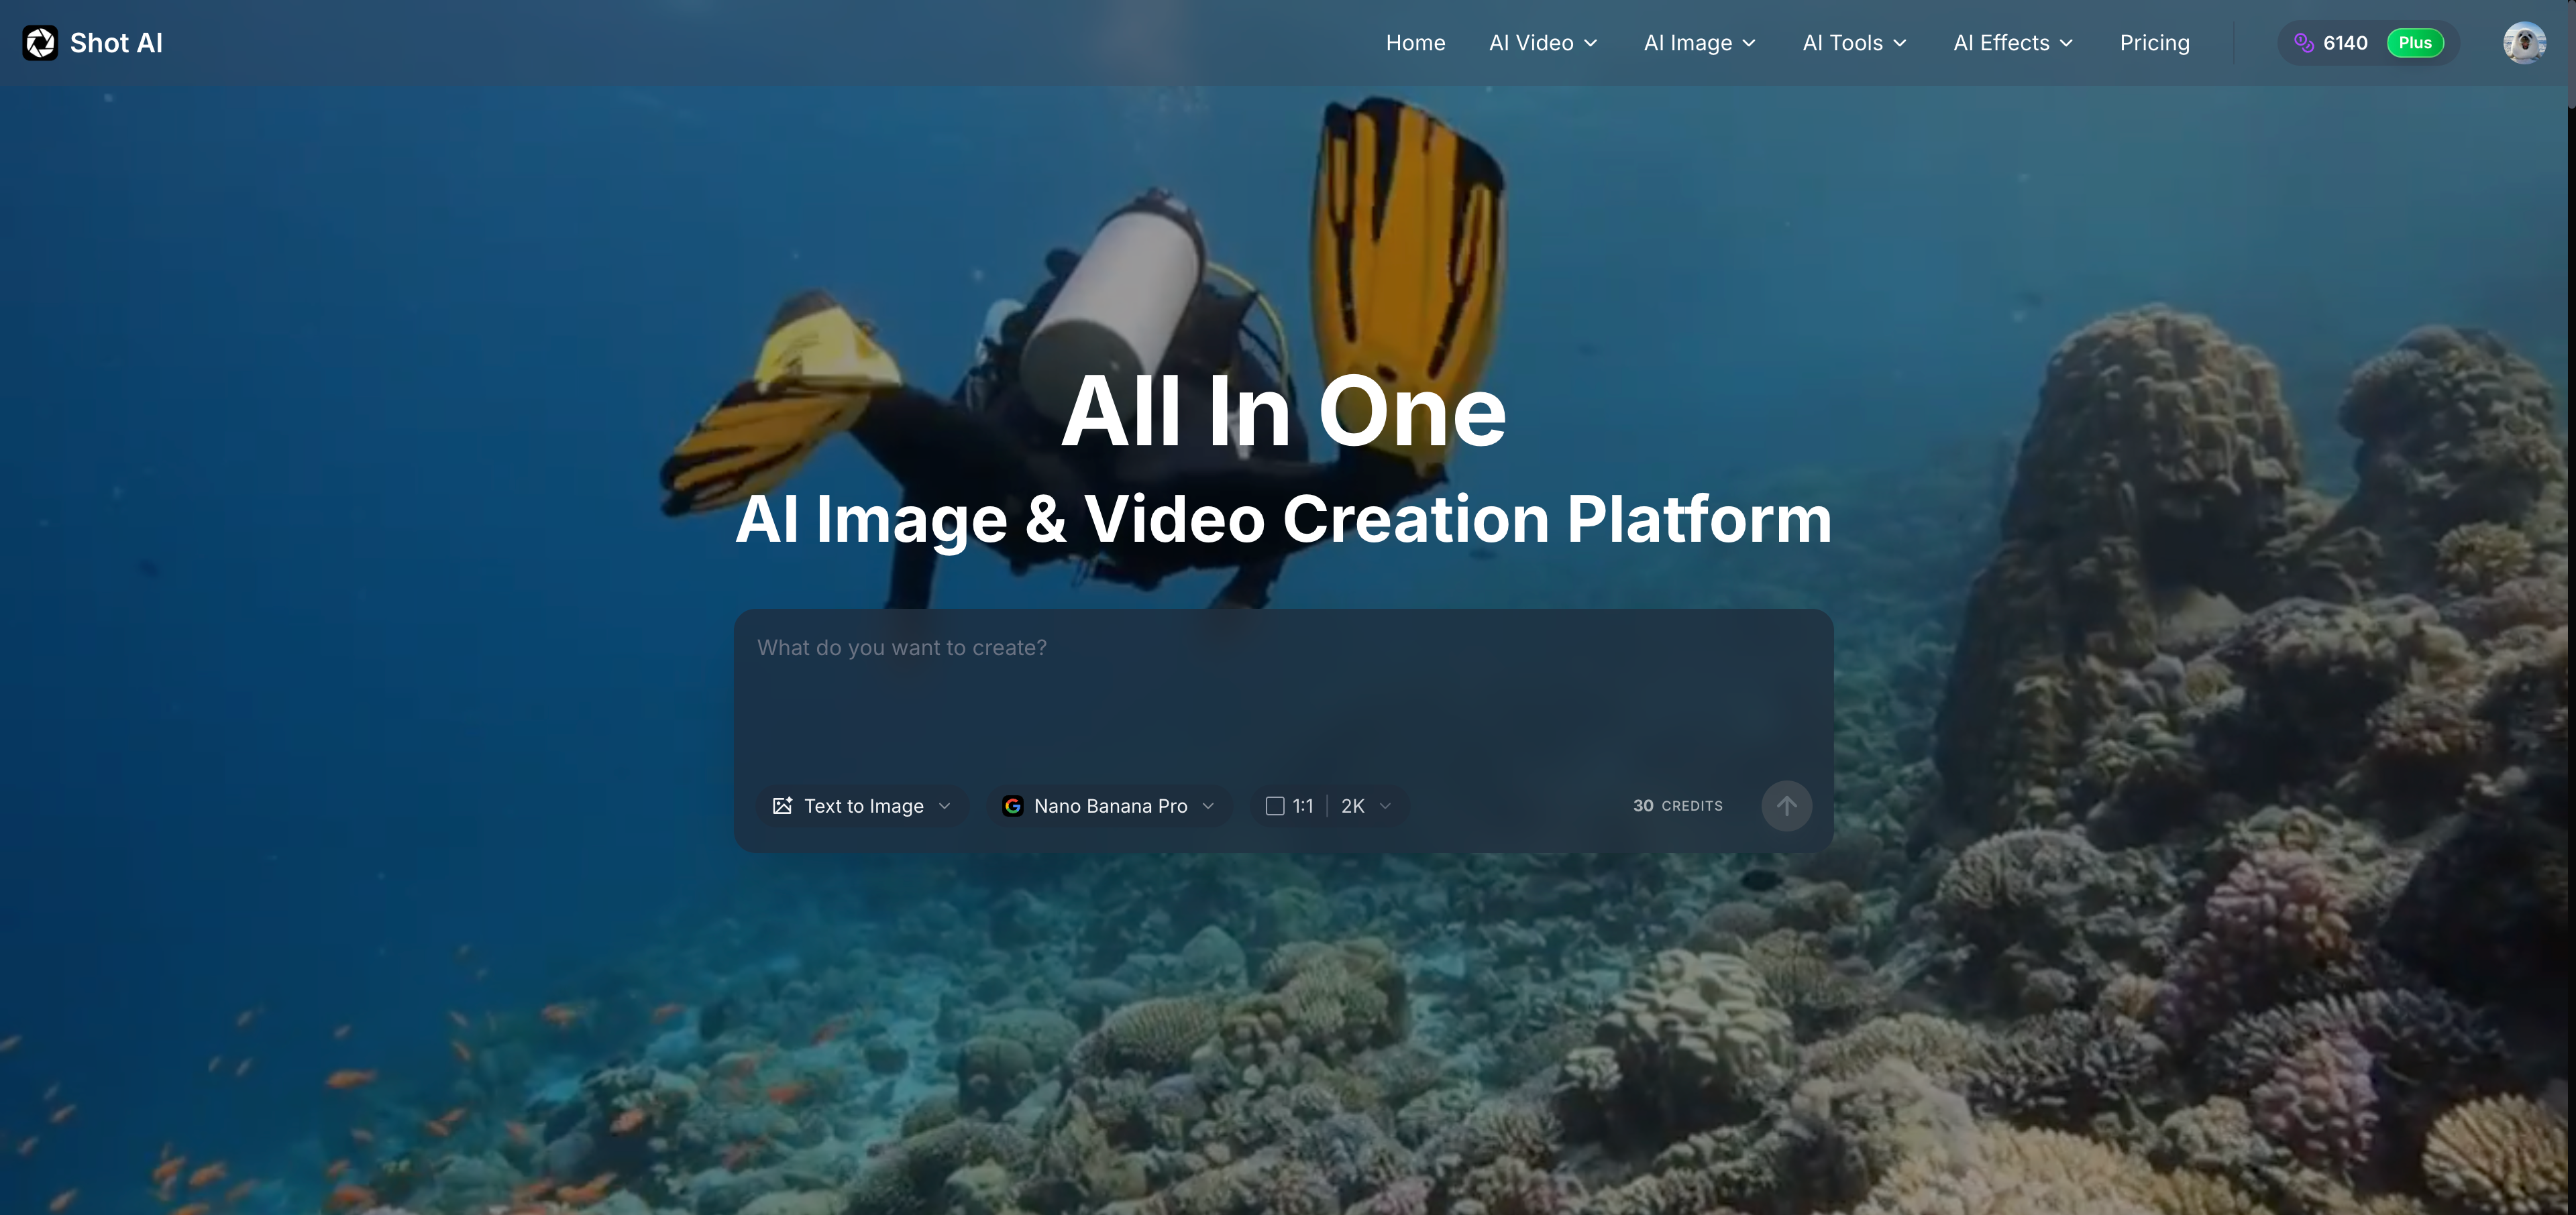Viewport: 2576px width, 1215px height.
Task: Navigate to the Home menu item
Action: (1415, 42)
